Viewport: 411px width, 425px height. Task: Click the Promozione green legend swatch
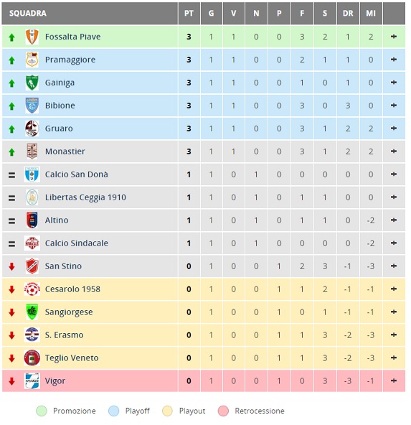coord(42,411)
